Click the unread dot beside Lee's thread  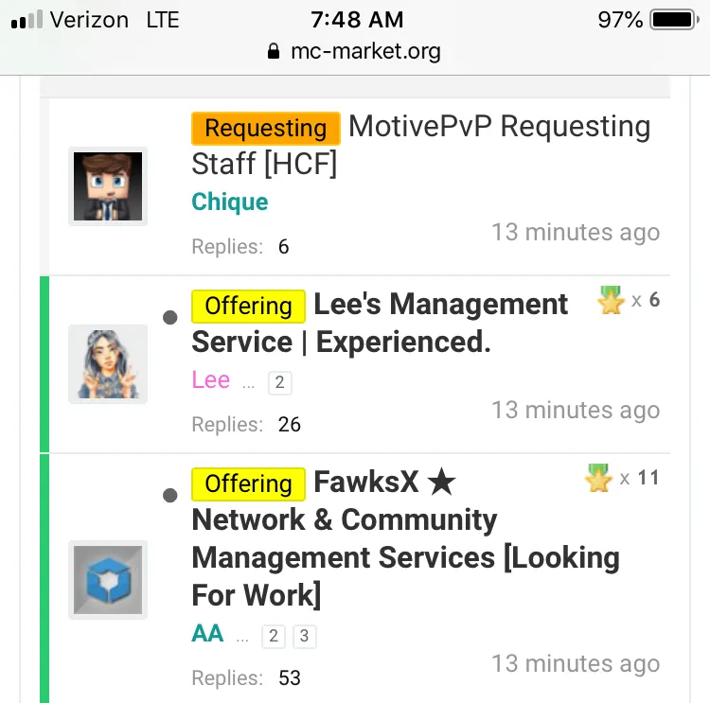(170, 318)
